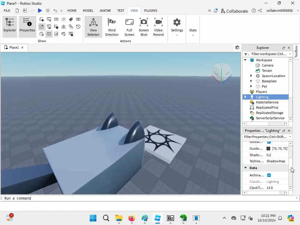
Task: Activate the View Selector tool
Action: [93, 27]
